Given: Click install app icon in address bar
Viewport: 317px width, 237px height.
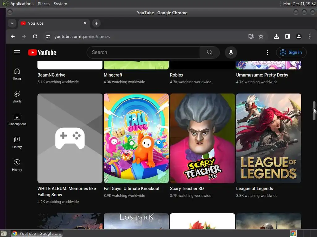Looking at the screenshot, I should (x=251, y=36).
